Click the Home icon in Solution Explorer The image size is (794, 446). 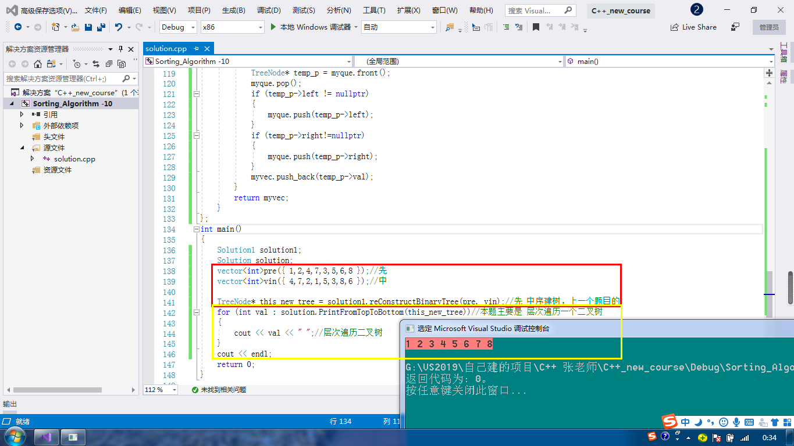(38, 64)
